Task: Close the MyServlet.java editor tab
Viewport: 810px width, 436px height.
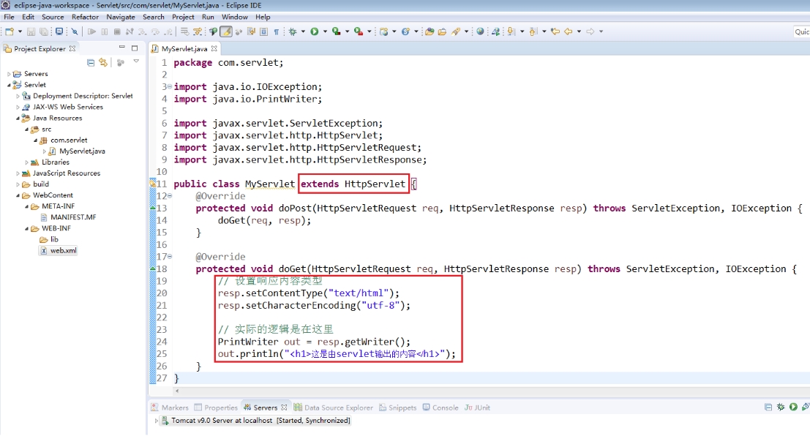Action: point(214,48)
